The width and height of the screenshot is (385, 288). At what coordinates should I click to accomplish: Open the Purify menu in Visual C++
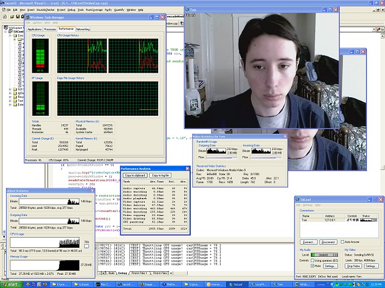(x=108, y=10)
